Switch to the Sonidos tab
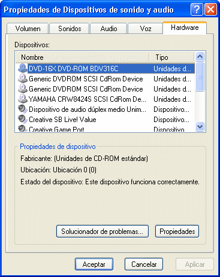This screenshot has height=277, width=220. coord(70,29)
